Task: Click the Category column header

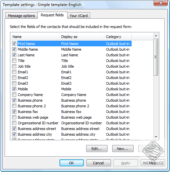Action: 118,37
